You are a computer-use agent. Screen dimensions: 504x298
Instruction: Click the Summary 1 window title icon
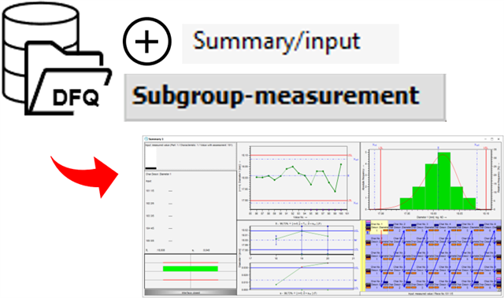pyautogui.click(x=146, y=139)
